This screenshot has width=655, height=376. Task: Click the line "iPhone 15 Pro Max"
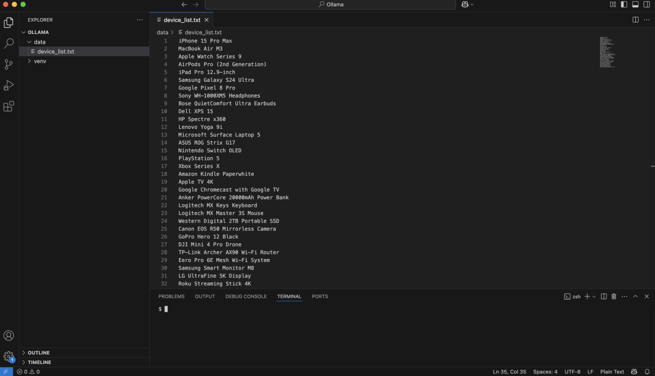click(x=205, y=41)
